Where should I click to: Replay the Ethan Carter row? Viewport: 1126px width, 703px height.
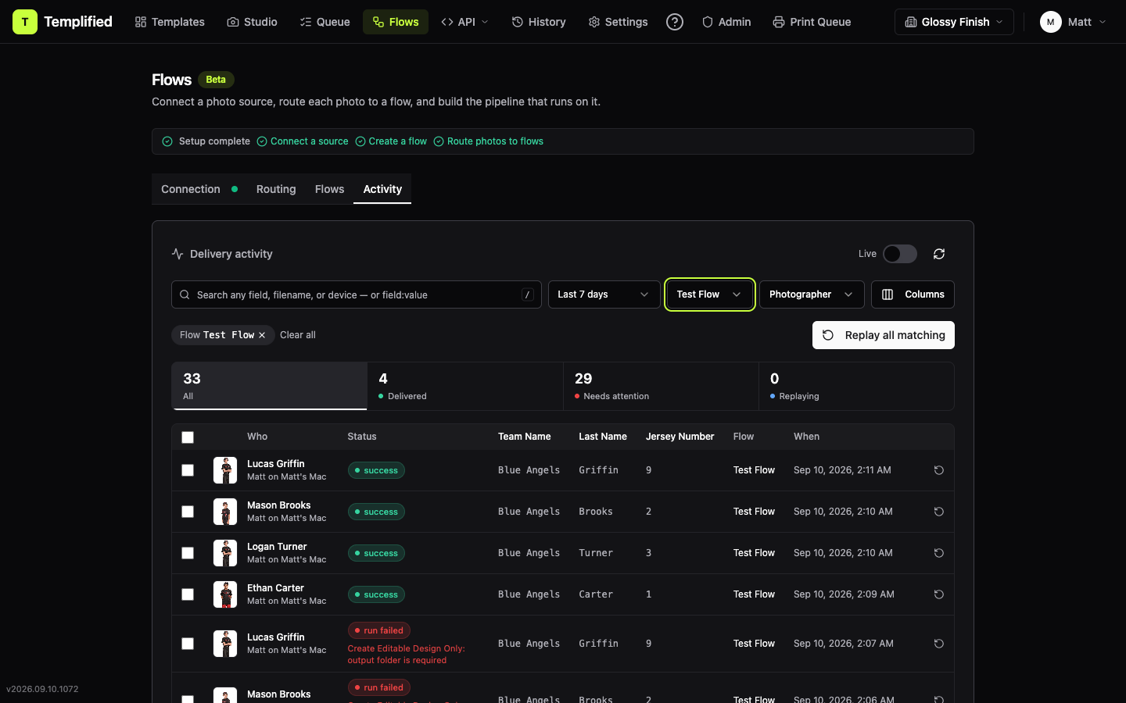939,594
